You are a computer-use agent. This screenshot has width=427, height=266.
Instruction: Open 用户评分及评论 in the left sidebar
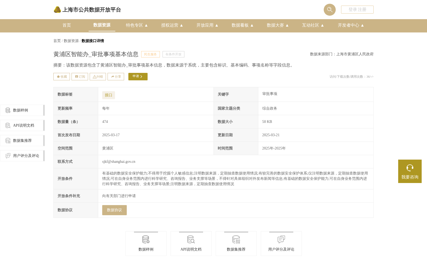(22, 156)
